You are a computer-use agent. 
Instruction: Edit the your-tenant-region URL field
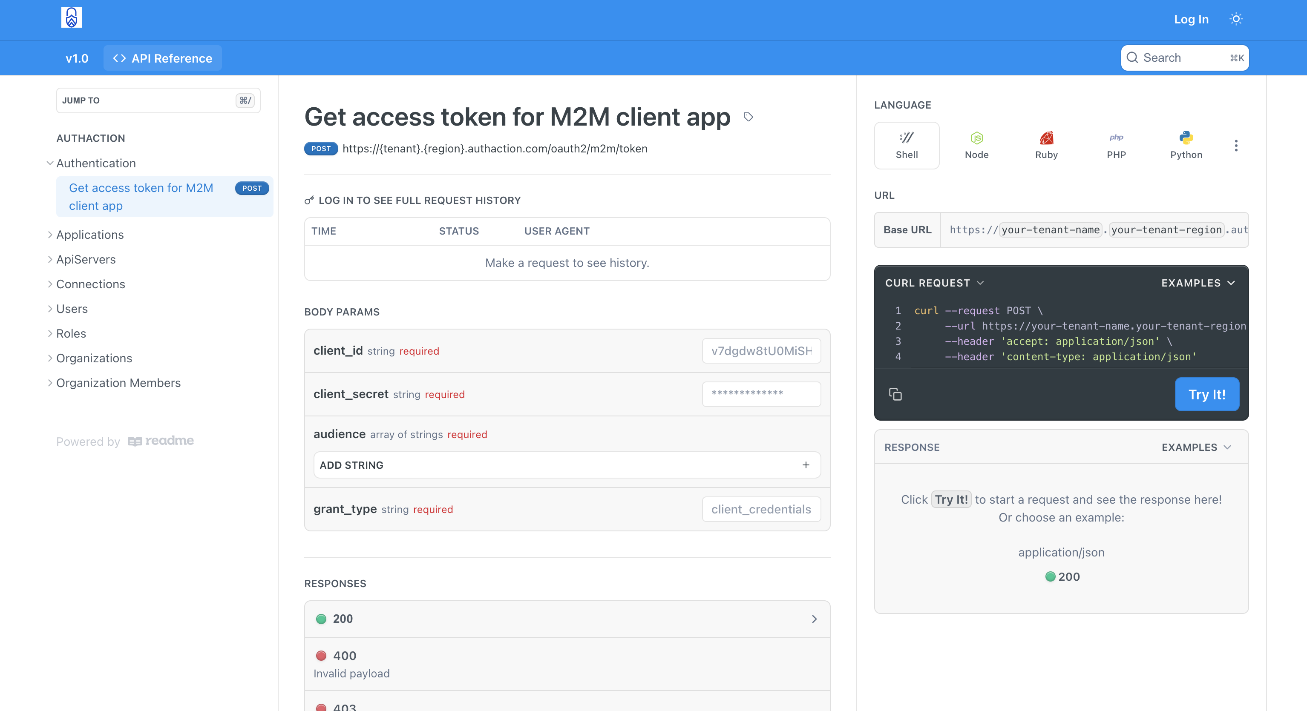click(1166, 230)
